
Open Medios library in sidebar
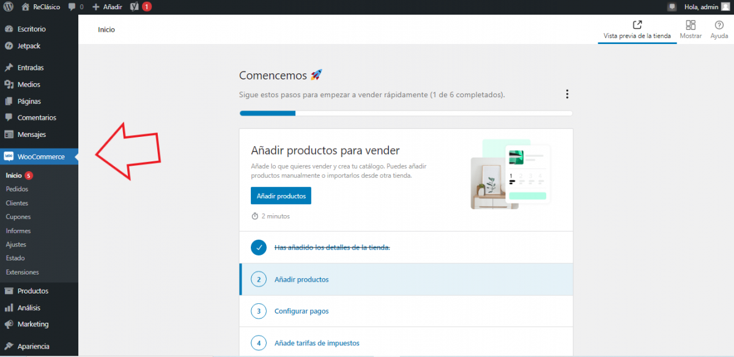point(29,84)
